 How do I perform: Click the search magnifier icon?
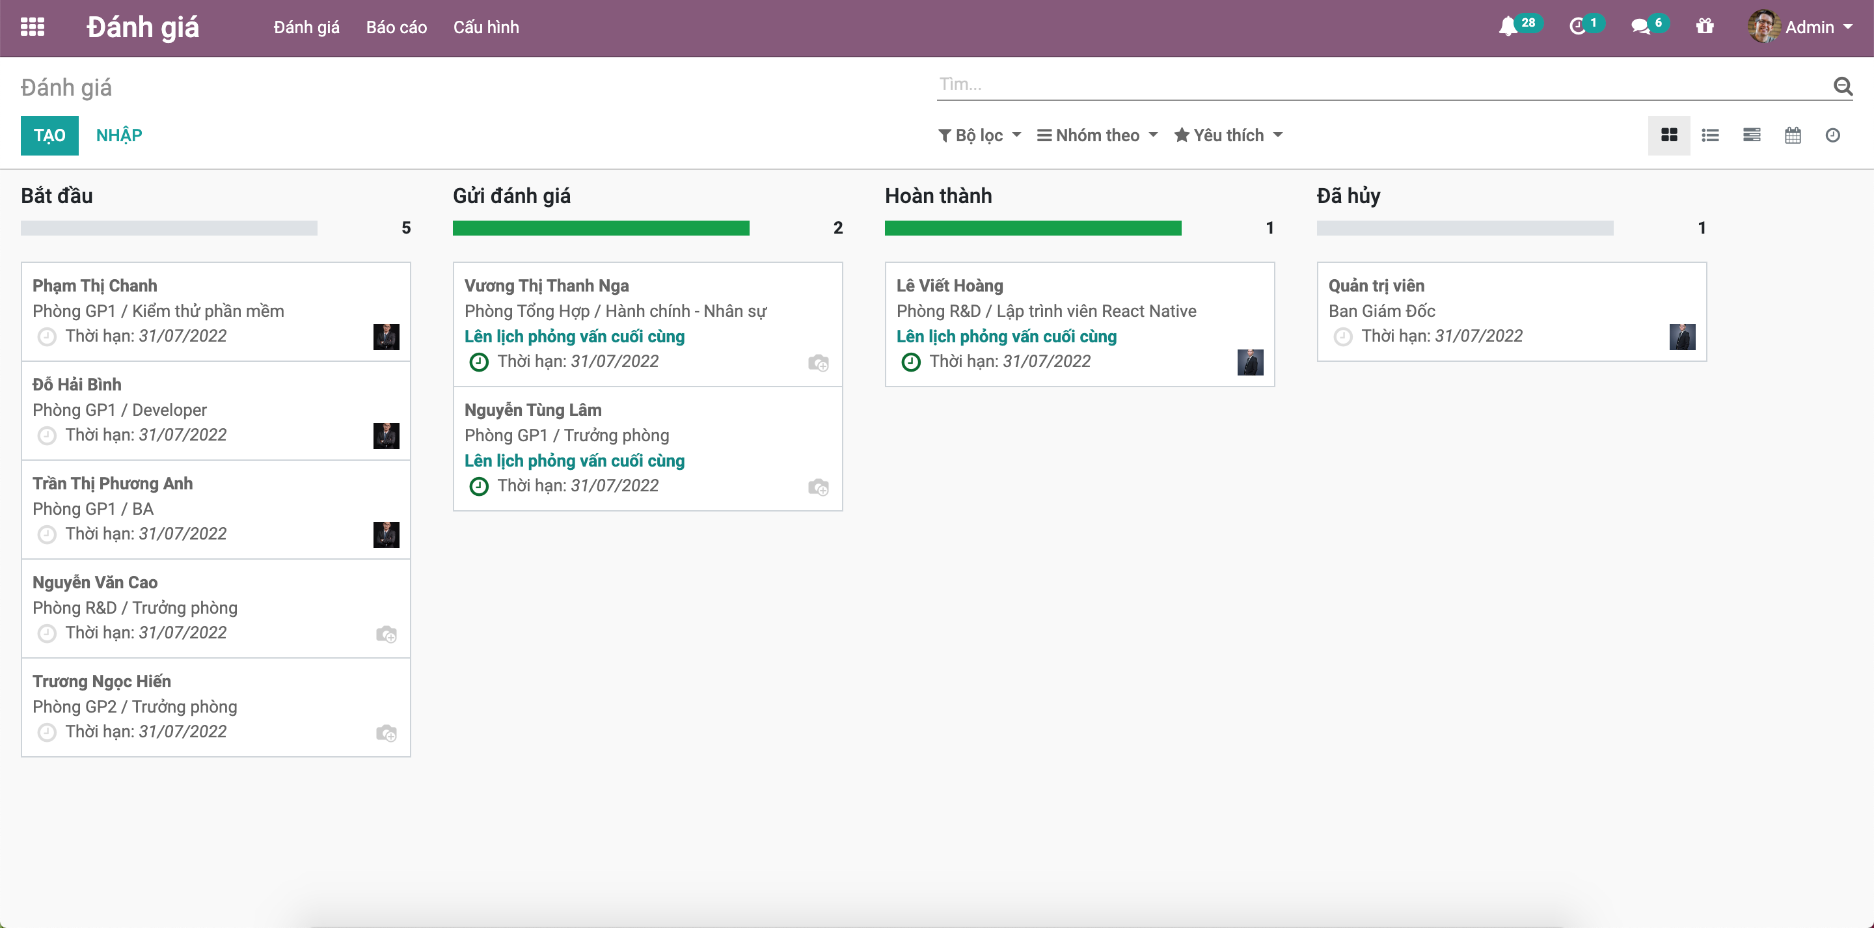coord(1842,86)
